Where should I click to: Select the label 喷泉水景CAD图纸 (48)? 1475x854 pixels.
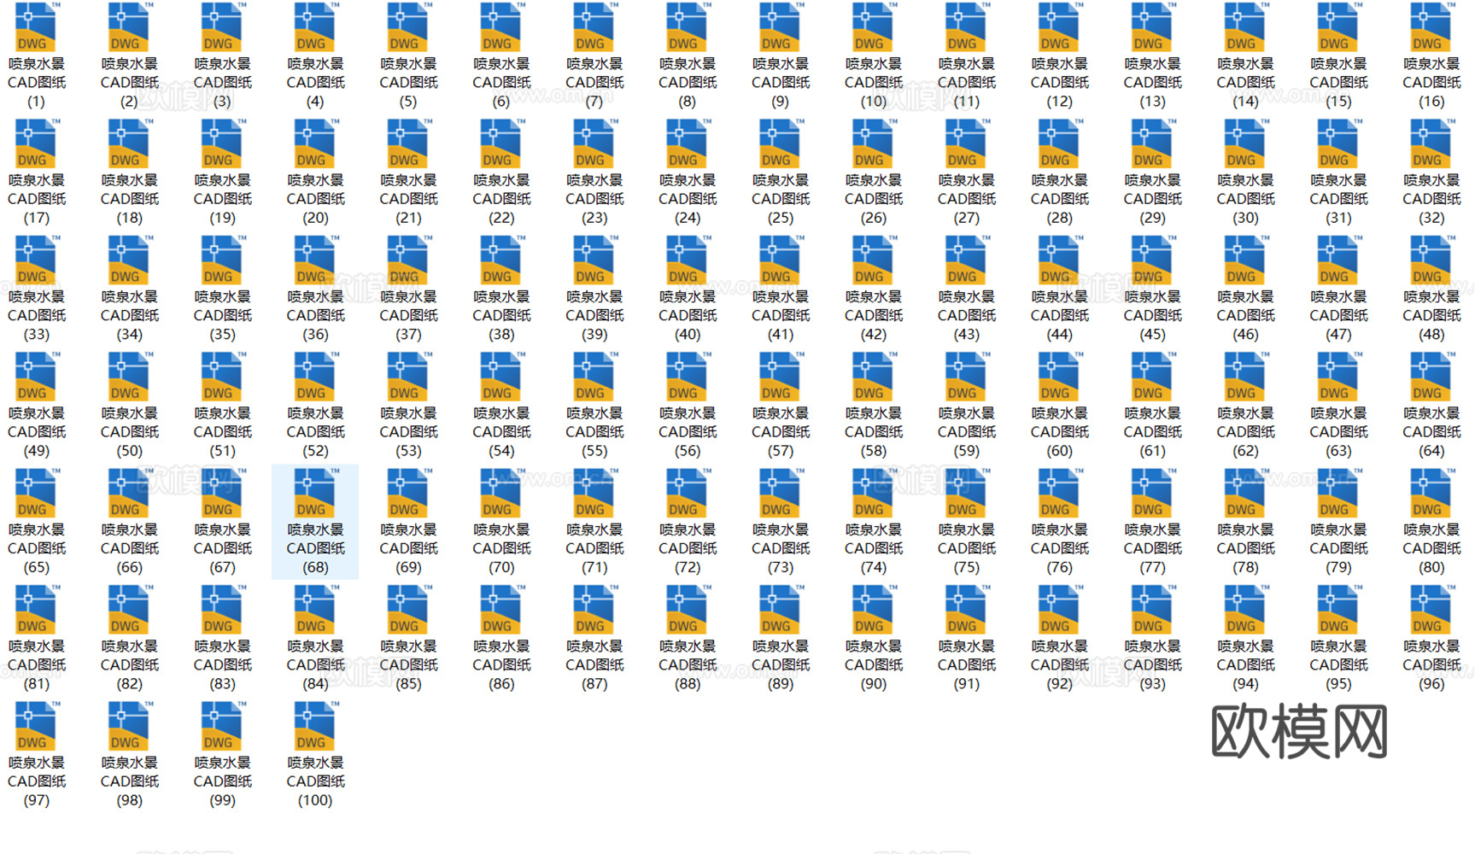(x=1431, y=316)
